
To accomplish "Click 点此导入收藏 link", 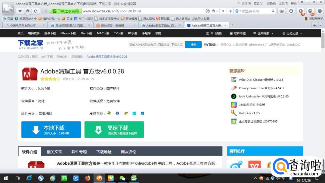I will [201, 19].
